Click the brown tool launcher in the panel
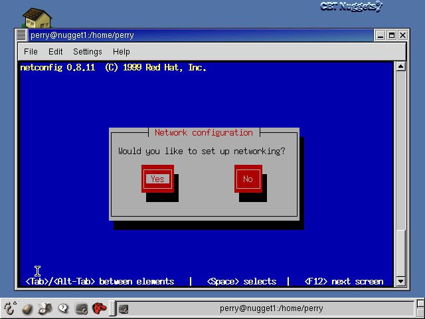Image resolution: width=425 pixels, height=319 pixels. (27, 308)
